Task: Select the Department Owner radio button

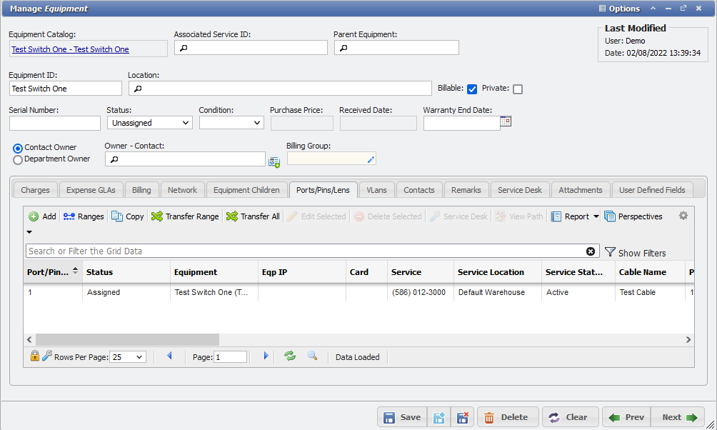Action: click(x=18, y=160)
